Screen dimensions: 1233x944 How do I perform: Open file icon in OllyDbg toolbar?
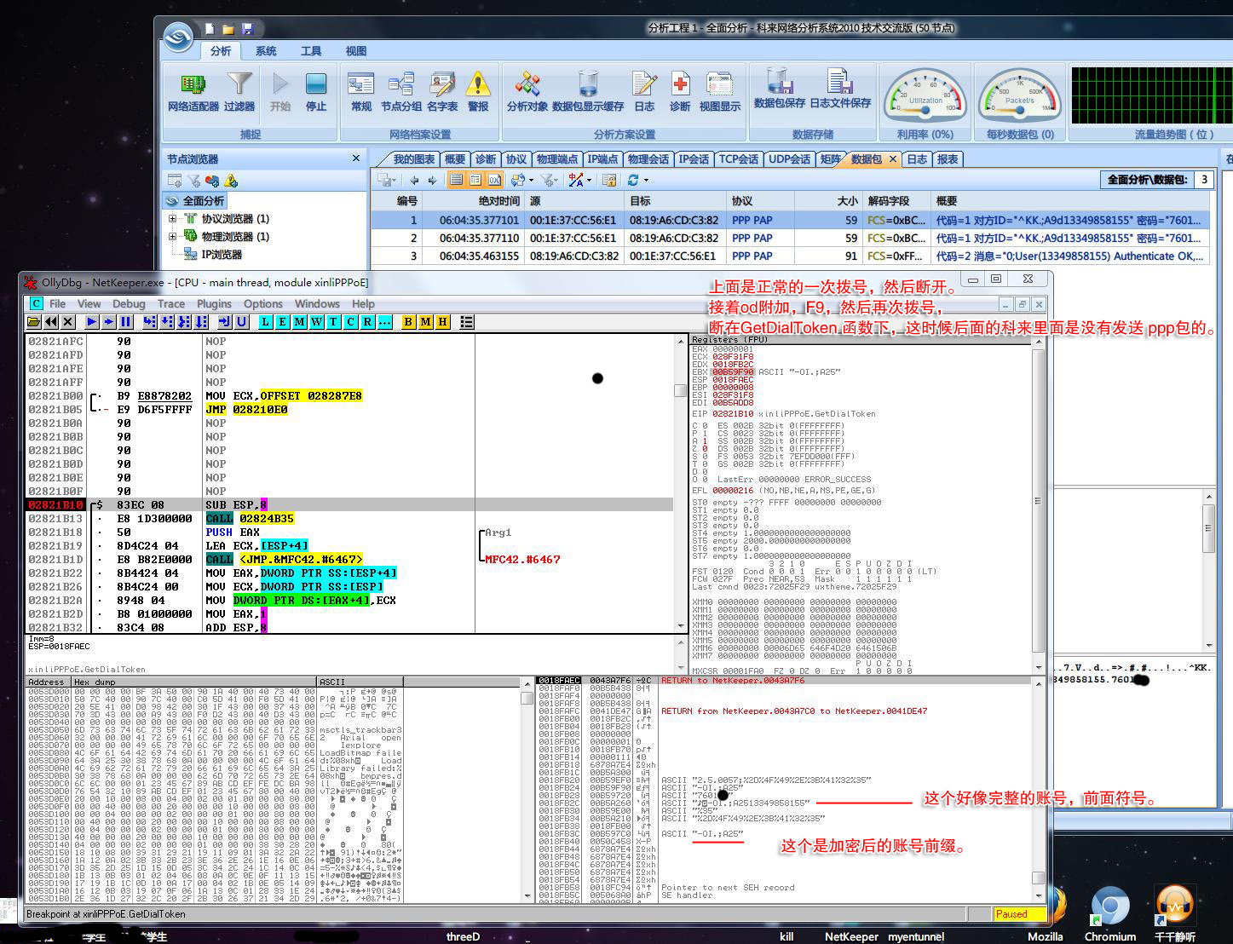pyautogui.click(x=33, y=322)
